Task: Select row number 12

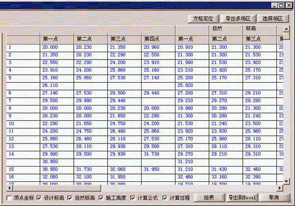Action: click(23, 139)
